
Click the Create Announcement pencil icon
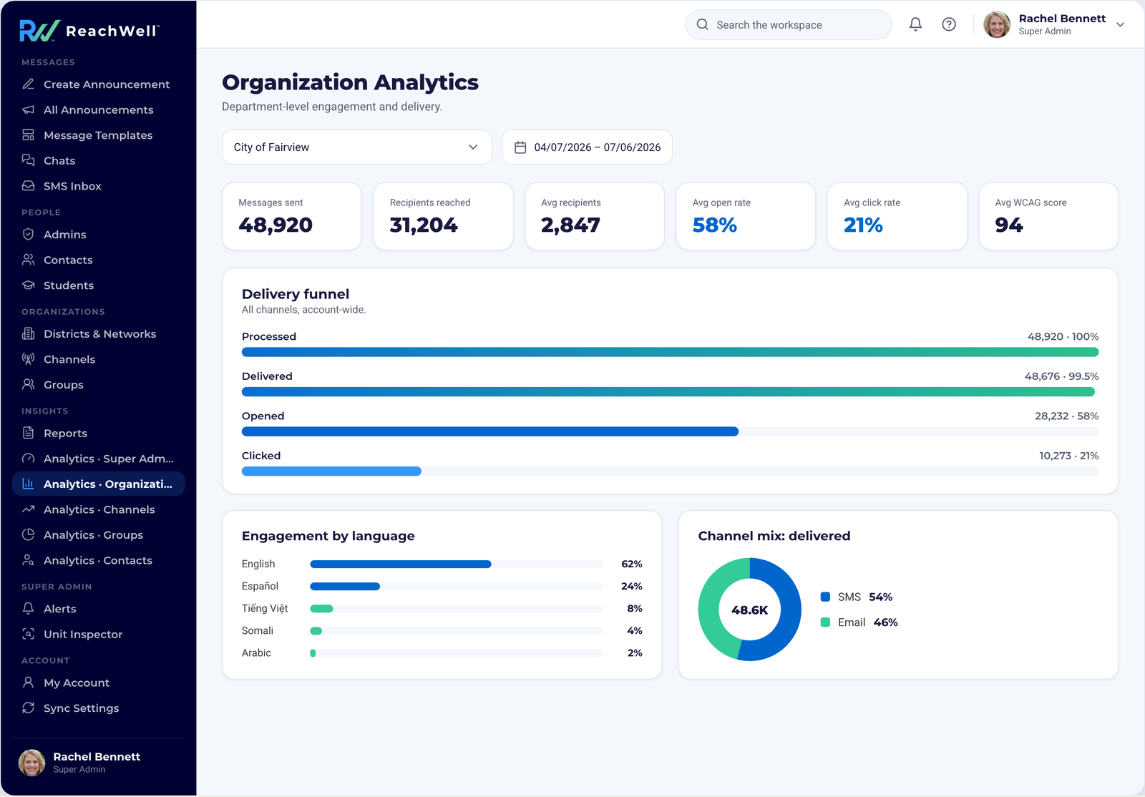point(29,84)
